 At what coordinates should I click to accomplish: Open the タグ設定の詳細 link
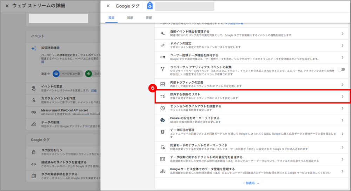(234, 23)
